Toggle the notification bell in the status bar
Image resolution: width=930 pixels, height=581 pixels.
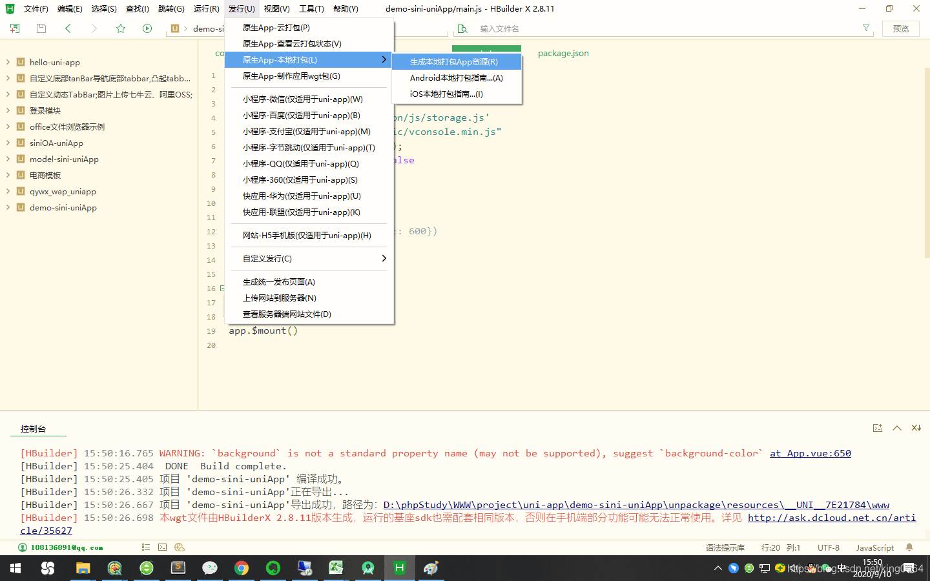[x=910, y=547]
